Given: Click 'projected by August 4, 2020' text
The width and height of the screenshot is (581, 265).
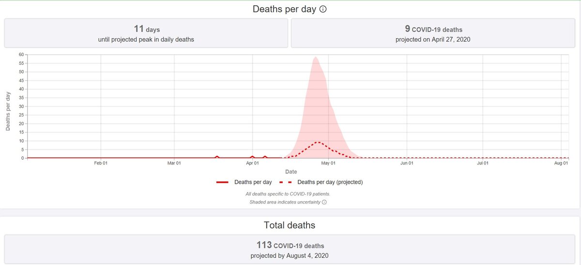Looking at the screenshot, I should pyautogui.click(x=290, y=256).
